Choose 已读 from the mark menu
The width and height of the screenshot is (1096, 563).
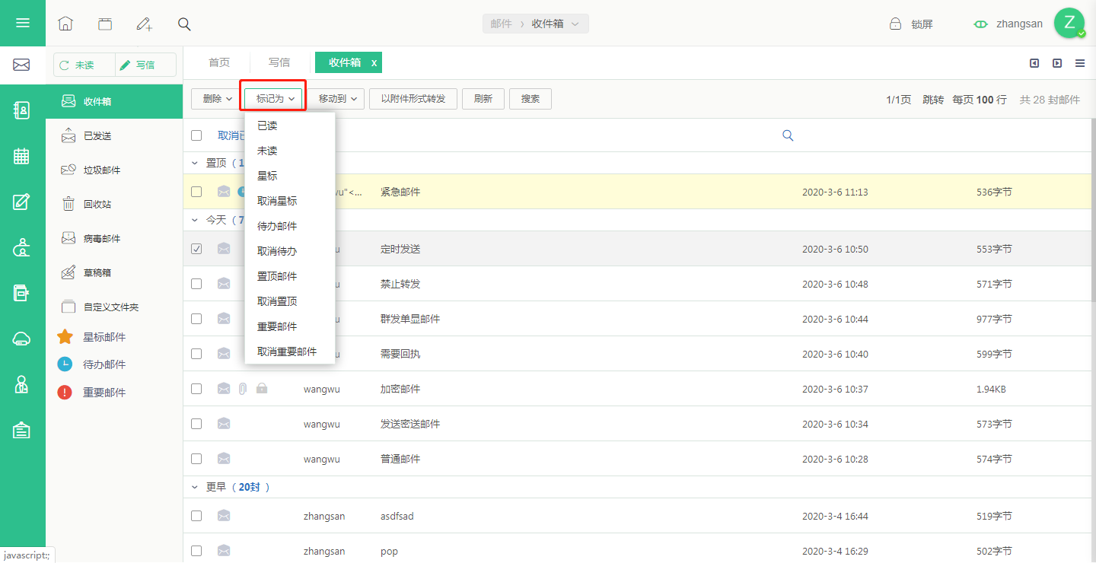coord(290,126)
